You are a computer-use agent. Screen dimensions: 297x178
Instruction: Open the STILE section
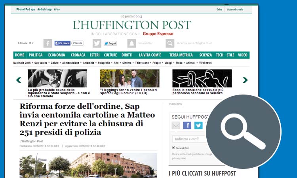pos(230,55)
